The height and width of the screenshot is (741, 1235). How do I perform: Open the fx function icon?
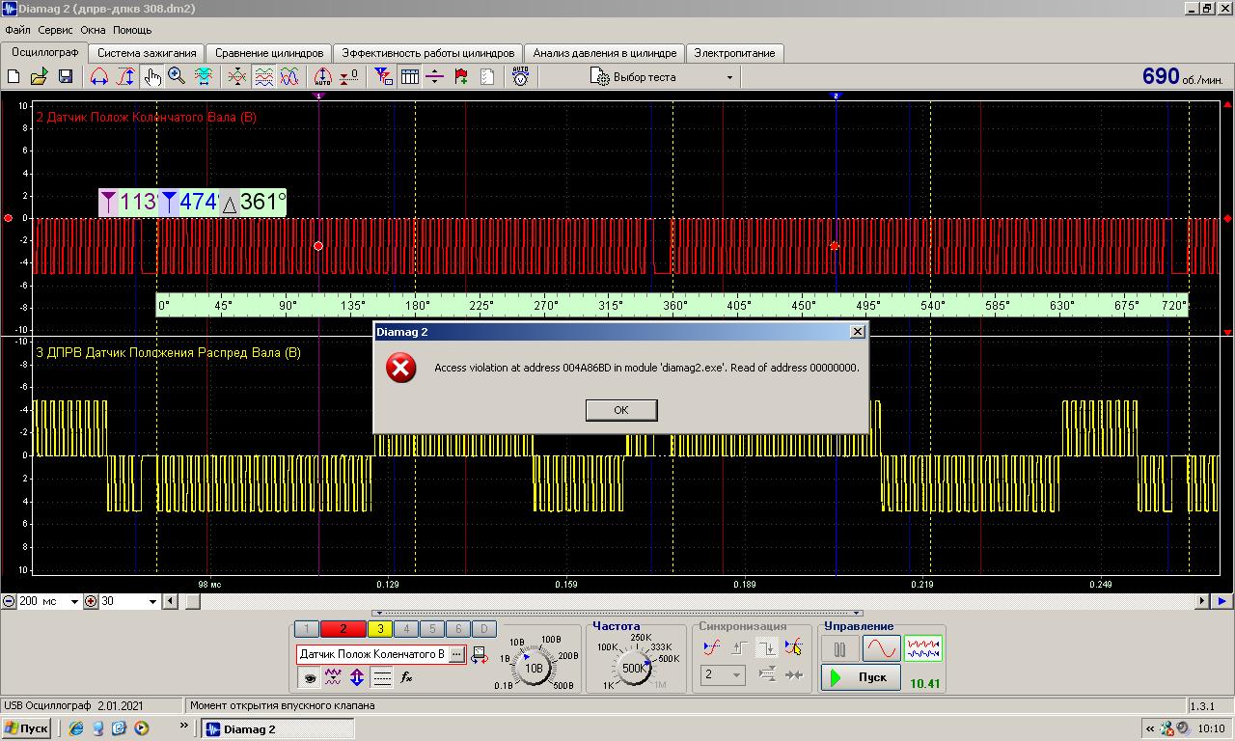[407, 677]
